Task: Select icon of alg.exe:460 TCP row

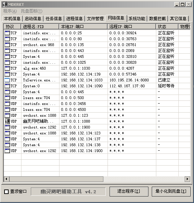Action: [7, 68]
